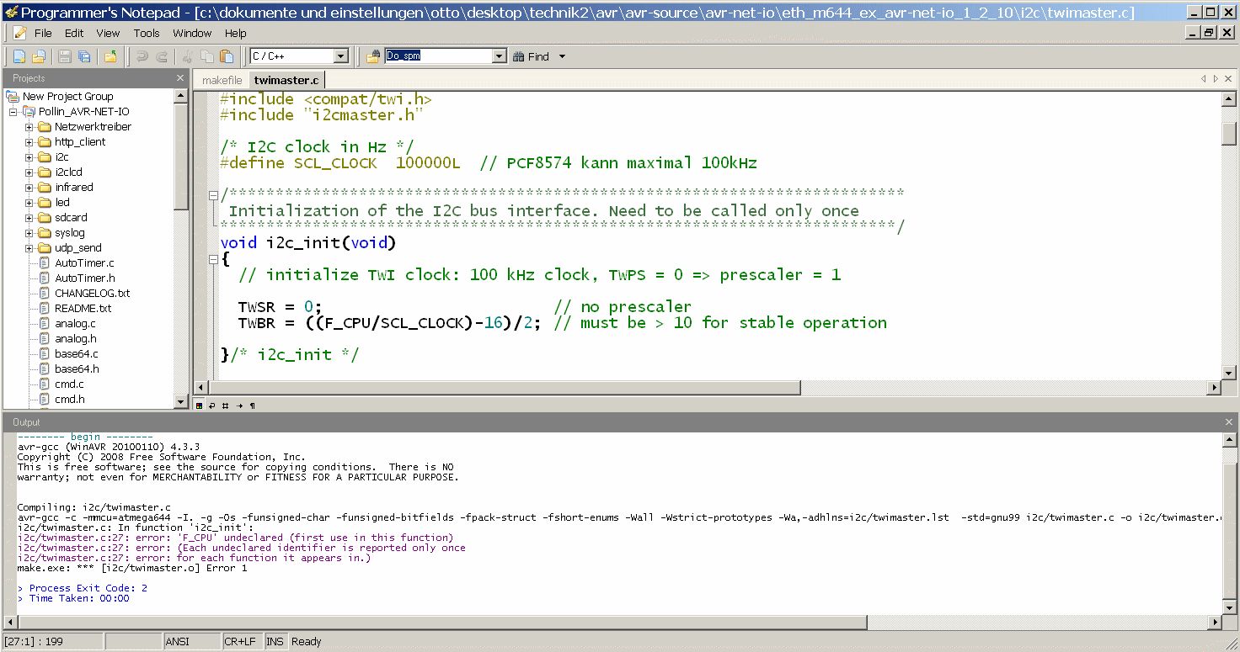Open the Tools menu
The height and width of the screenshot is (652, 1240).
click(x=147, y=33)
